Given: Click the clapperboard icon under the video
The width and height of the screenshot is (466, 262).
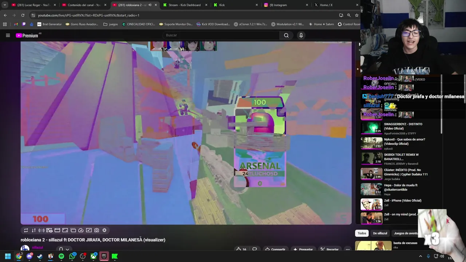Looking at the screenshot, I should 57,230.
